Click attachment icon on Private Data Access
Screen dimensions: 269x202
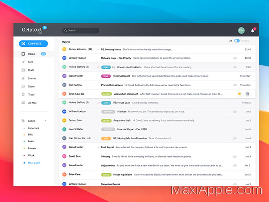click(234, 85)
